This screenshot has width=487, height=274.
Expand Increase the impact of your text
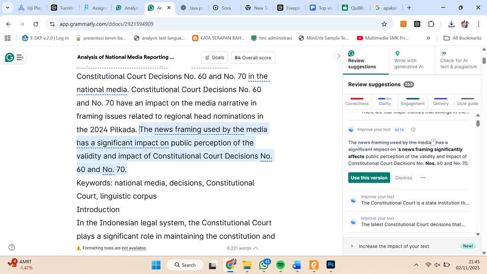393,246
